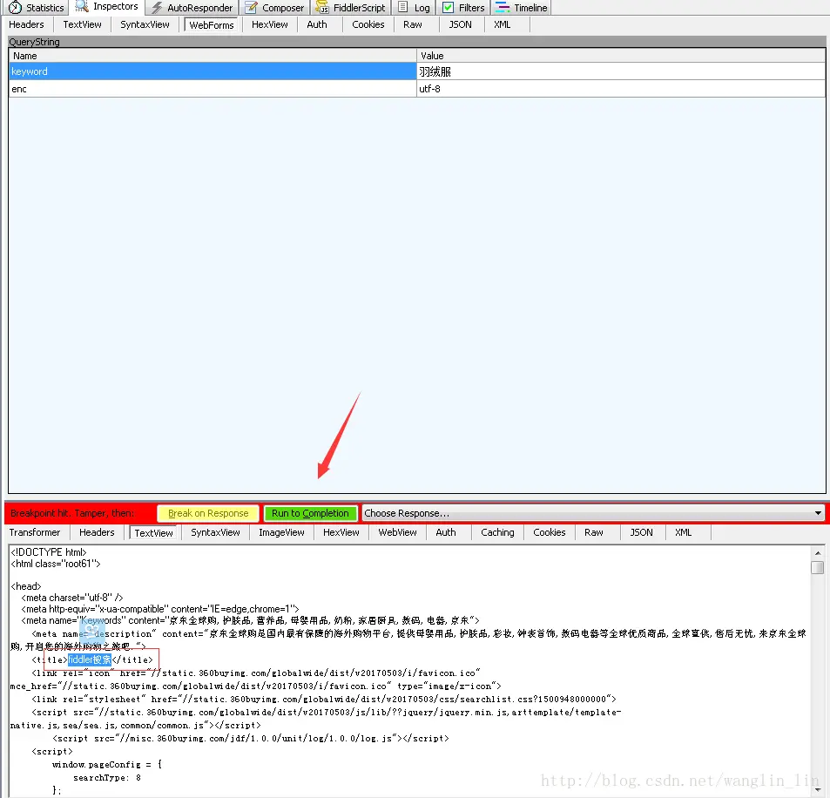Click the DOCTYPE html line
This screenshot has height=798, width=830.
click(x=49, y=551)
